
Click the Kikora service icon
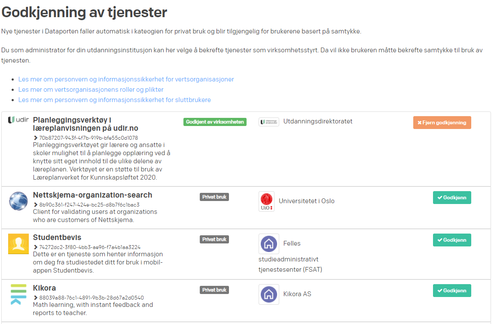(18, 293)
